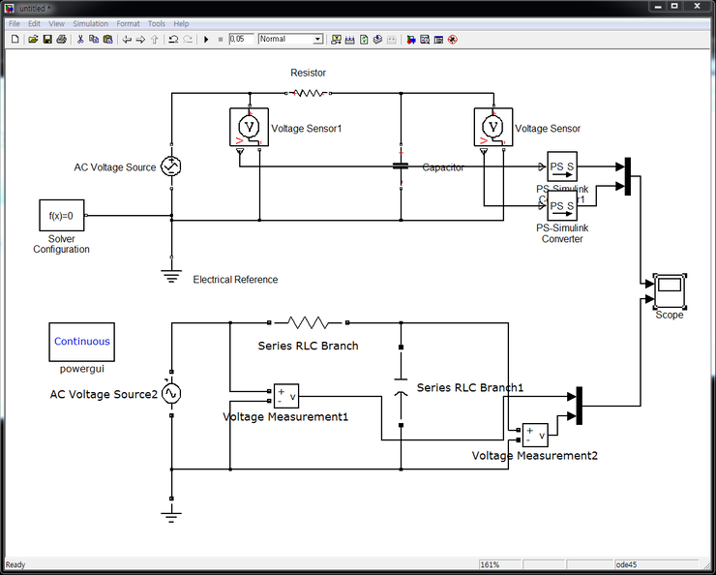Create a new model with the toolbar icon
Screen dimensions: 716x575
15,40
